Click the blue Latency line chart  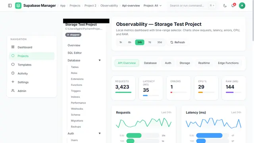pos(214,123)
